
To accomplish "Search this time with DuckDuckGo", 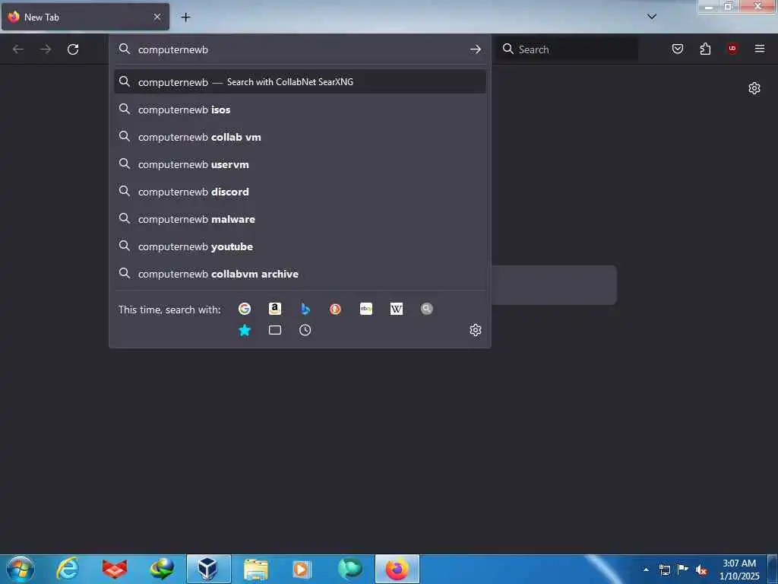I will click(335, 309).
